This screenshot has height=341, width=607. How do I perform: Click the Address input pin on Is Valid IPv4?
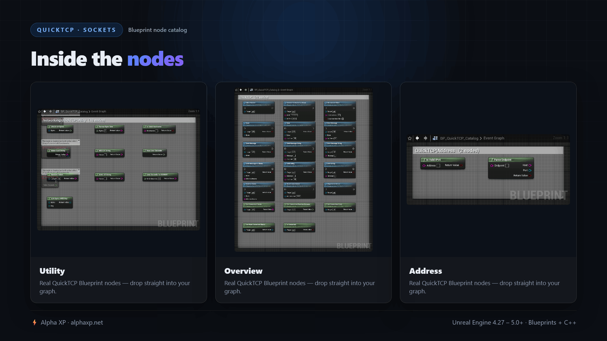tap(424, 165)
